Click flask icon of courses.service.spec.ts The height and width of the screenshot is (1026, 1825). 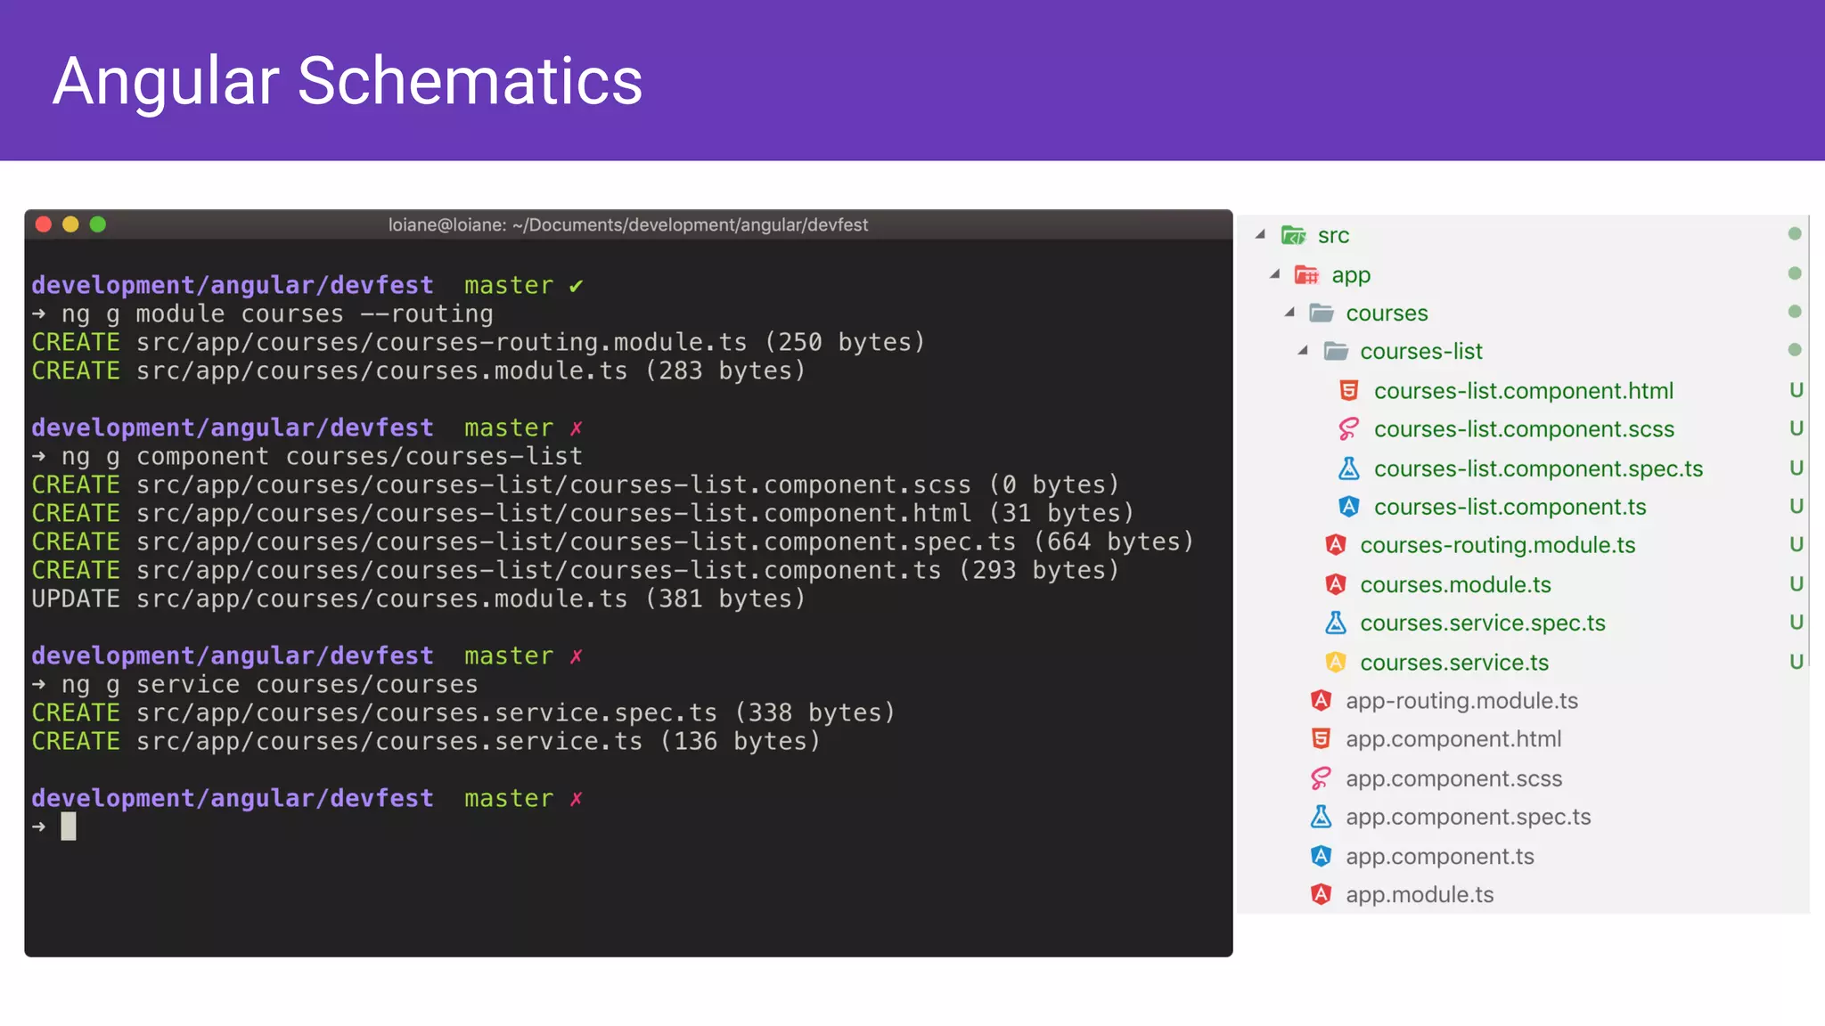click(x=1335, y=623)
